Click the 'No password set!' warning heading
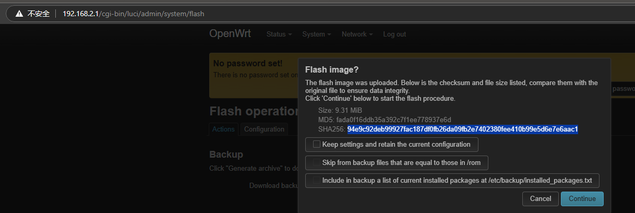The width and height of the screenshot is (635, 213). [248, 64]
